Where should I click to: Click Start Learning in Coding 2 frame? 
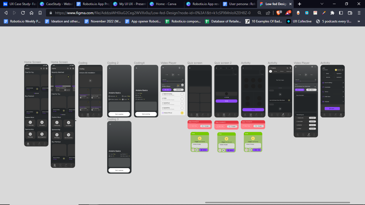pos(119,114)
